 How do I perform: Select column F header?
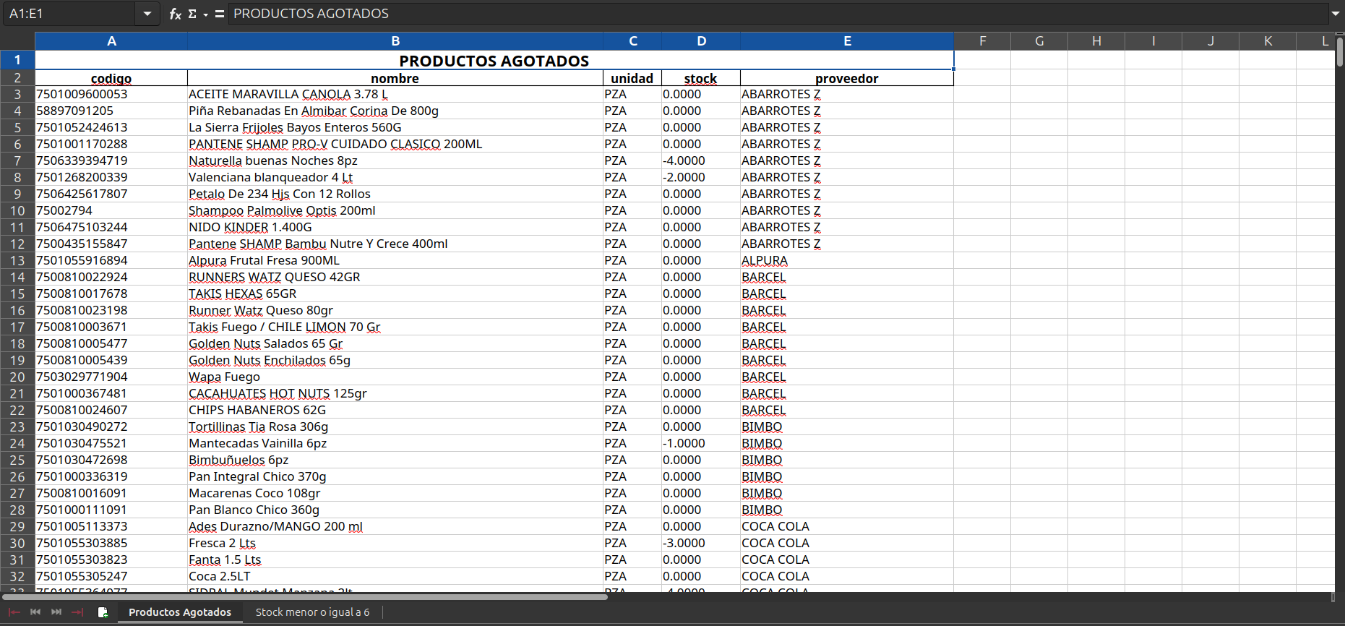point(982,41)
